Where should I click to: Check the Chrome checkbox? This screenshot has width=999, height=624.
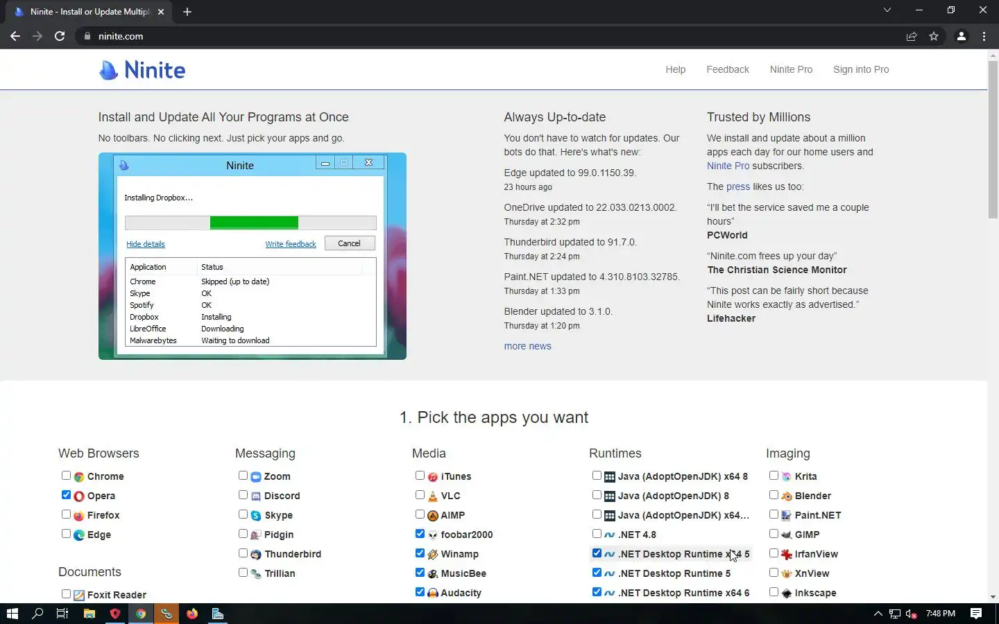point(66,476)
